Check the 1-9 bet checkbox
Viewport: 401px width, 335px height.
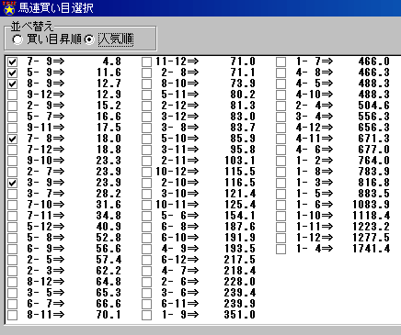[x=146, y=315]
